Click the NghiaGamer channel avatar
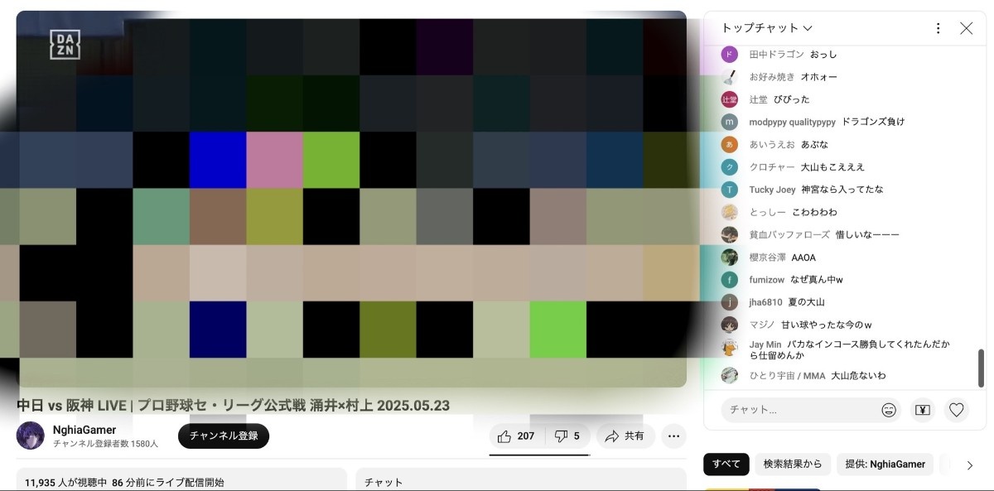Image resolution: width=994 pixels, height=491 pixels. pos(31,436)
